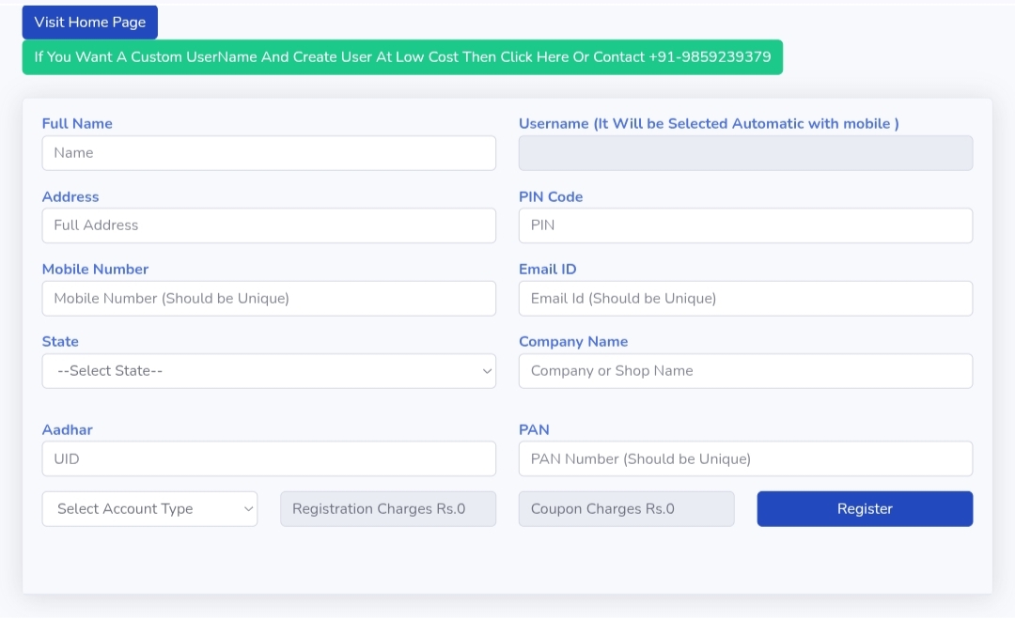Viewport: 1015px width, 620px height.
Task: Select the Full Address text box
Action: pos(269,225)
